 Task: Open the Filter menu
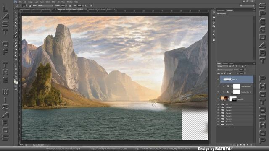pyautogui.click(x=54, y=2)
